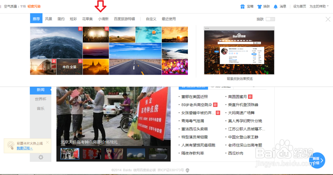Screen dimensions: 333x175
Task: Select last carousel thumbnail of road
Action: 158,154
